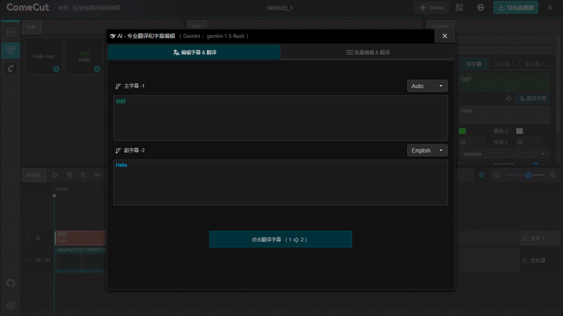This screenshot has width=563, height=316.
Task: Switch to the 批量编辑 & 翻译 tab
Action: (368, 52)
